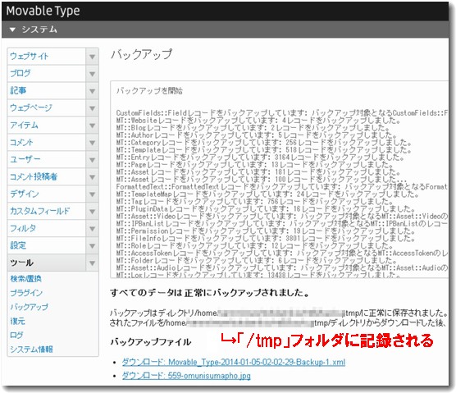Image resolution: width=456 pixels, height=393 pixels.
Task: Click the MT::PluginData 16 records log line
Action: tap(266, 209)
